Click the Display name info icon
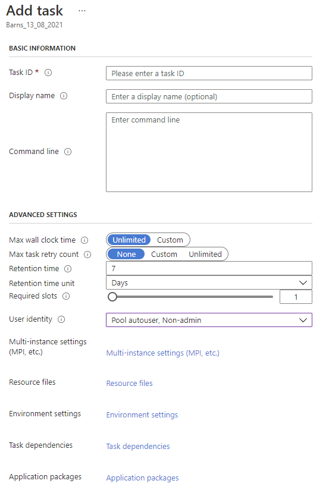Viewport: 329px width, 490px height. click(64, 96)
